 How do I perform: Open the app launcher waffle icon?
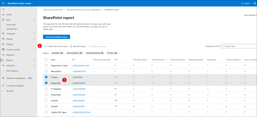tap(3, 3)
